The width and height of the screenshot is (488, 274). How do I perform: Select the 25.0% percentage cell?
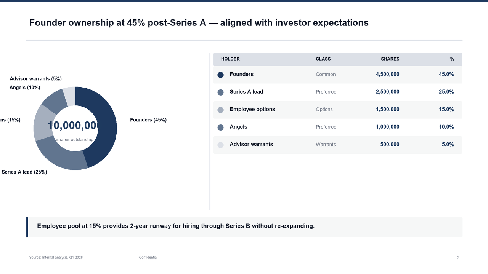[x=446, y=92]
